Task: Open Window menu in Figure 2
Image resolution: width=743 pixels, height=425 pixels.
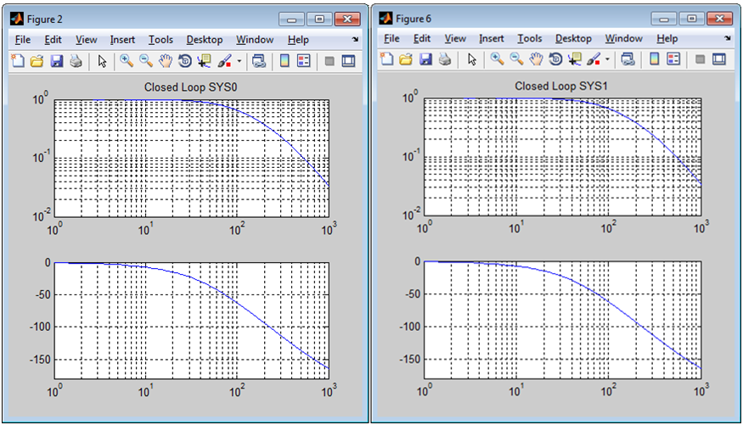Action: (255, 40)
